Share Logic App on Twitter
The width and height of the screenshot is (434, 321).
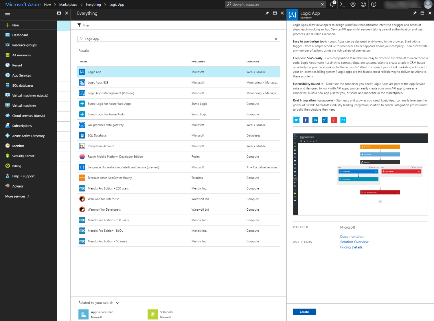[x=296, y=120]
